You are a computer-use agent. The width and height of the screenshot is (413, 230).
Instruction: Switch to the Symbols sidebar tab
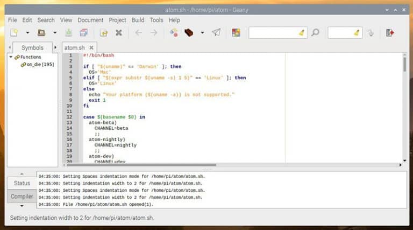32,48
